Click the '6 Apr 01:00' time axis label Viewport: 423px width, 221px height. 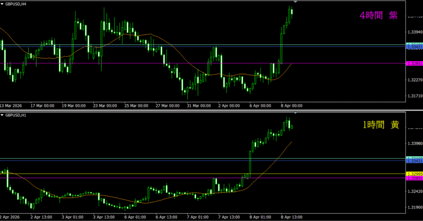coord(135,216)
